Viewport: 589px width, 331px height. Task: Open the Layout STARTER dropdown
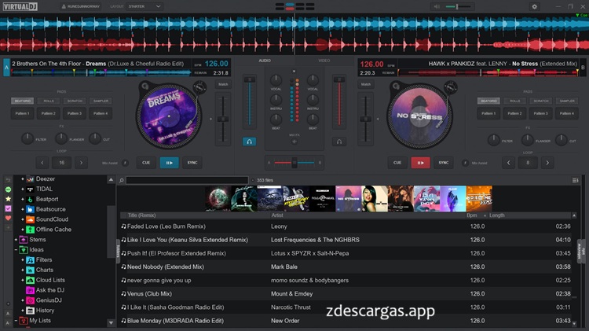(145, 6)
